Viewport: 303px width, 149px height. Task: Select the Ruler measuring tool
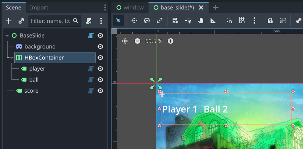pos(213,20)
